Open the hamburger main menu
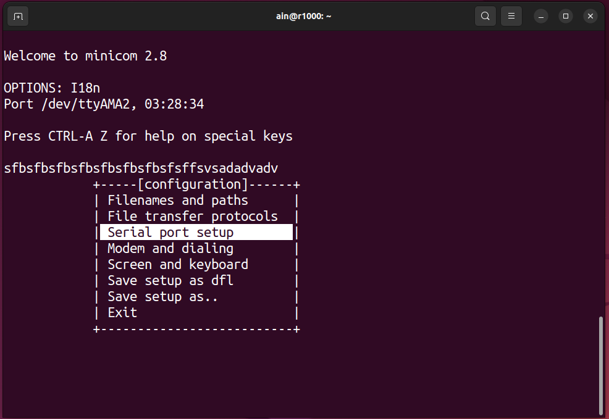This screenshot has width=609, height=419. (x=511, y=16)
